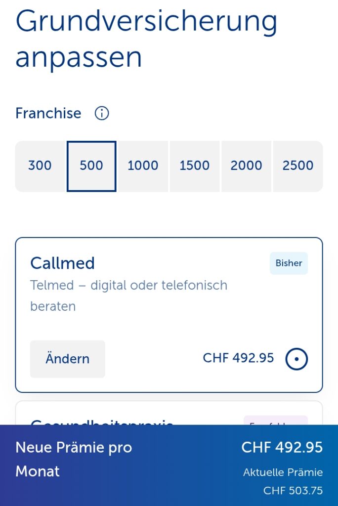This screenshot has width=338, height=506.
Task: Click the Bisher badge
Action: tap(289, 263)
